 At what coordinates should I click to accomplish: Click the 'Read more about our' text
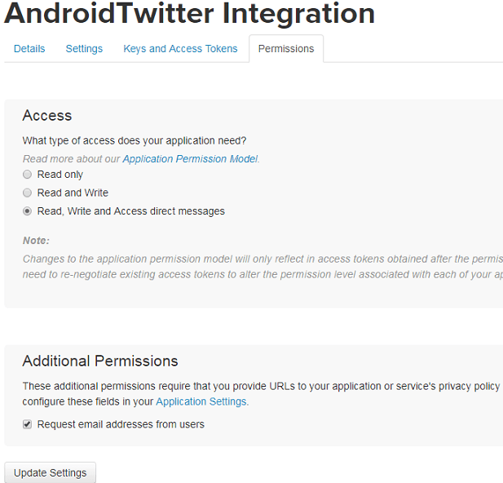coord(72,159)
